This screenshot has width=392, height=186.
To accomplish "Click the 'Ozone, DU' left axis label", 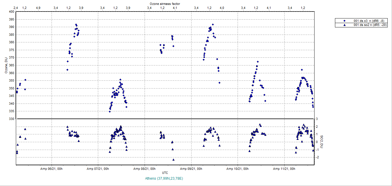I will (x=6, y=65).
